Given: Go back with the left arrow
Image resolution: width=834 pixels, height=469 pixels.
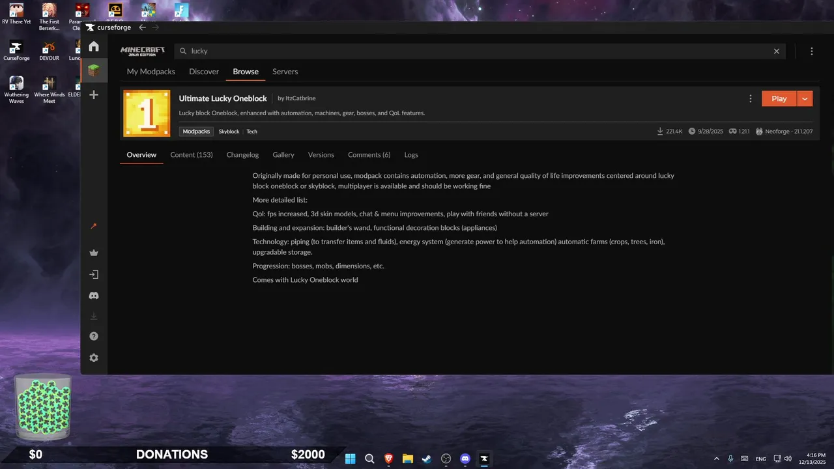Looking at the screenshot, I should point(142,27).
